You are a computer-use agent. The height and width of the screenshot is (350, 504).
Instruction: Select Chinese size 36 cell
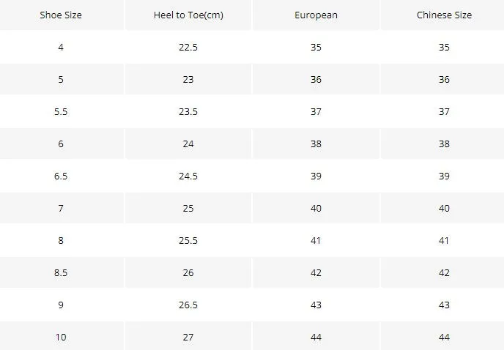click(444, 79)
